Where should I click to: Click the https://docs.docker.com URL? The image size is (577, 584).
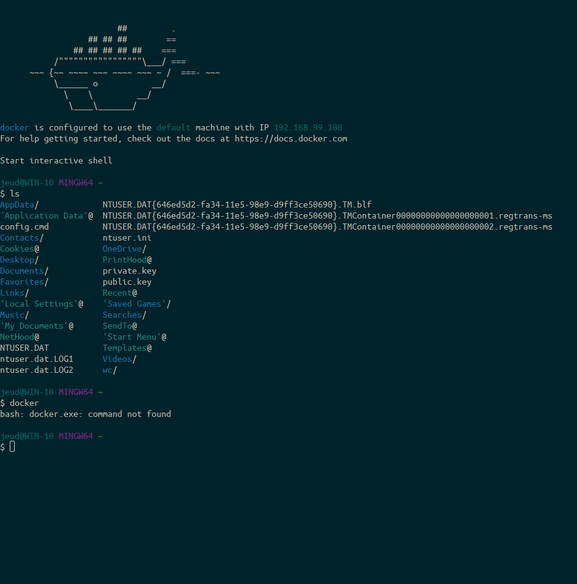point(291,138)
